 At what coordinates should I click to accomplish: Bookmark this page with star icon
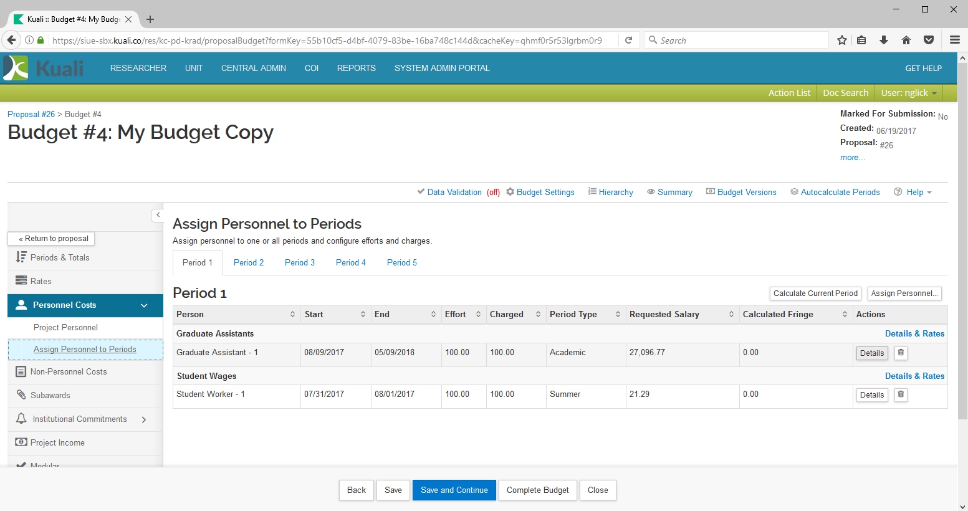point(842,41)
